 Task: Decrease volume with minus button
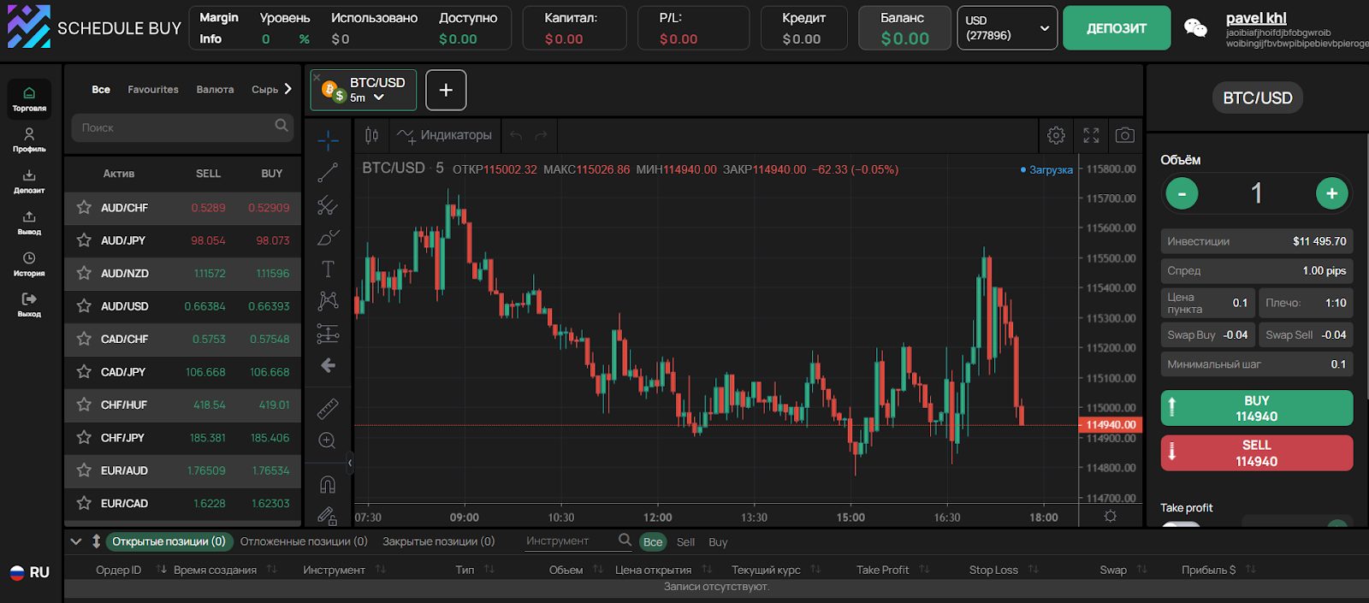1182,193
